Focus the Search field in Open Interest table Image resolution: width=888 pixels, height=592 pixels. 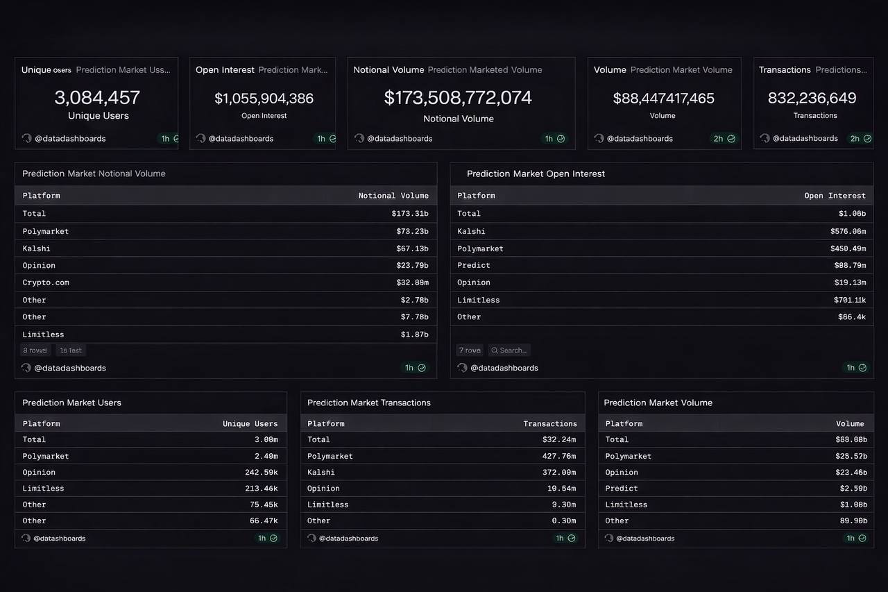[x=513, y=350]
